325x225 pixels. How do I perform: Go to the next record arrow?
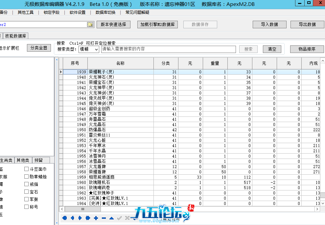(x=80, y=218)
